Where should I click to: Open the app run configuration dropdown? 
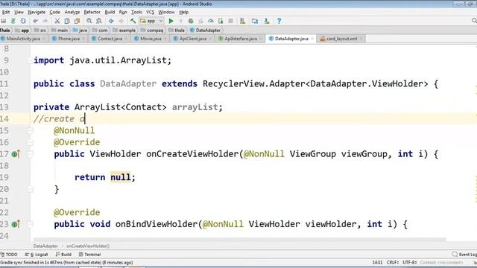pyautogui.click(x=151, y=21)
